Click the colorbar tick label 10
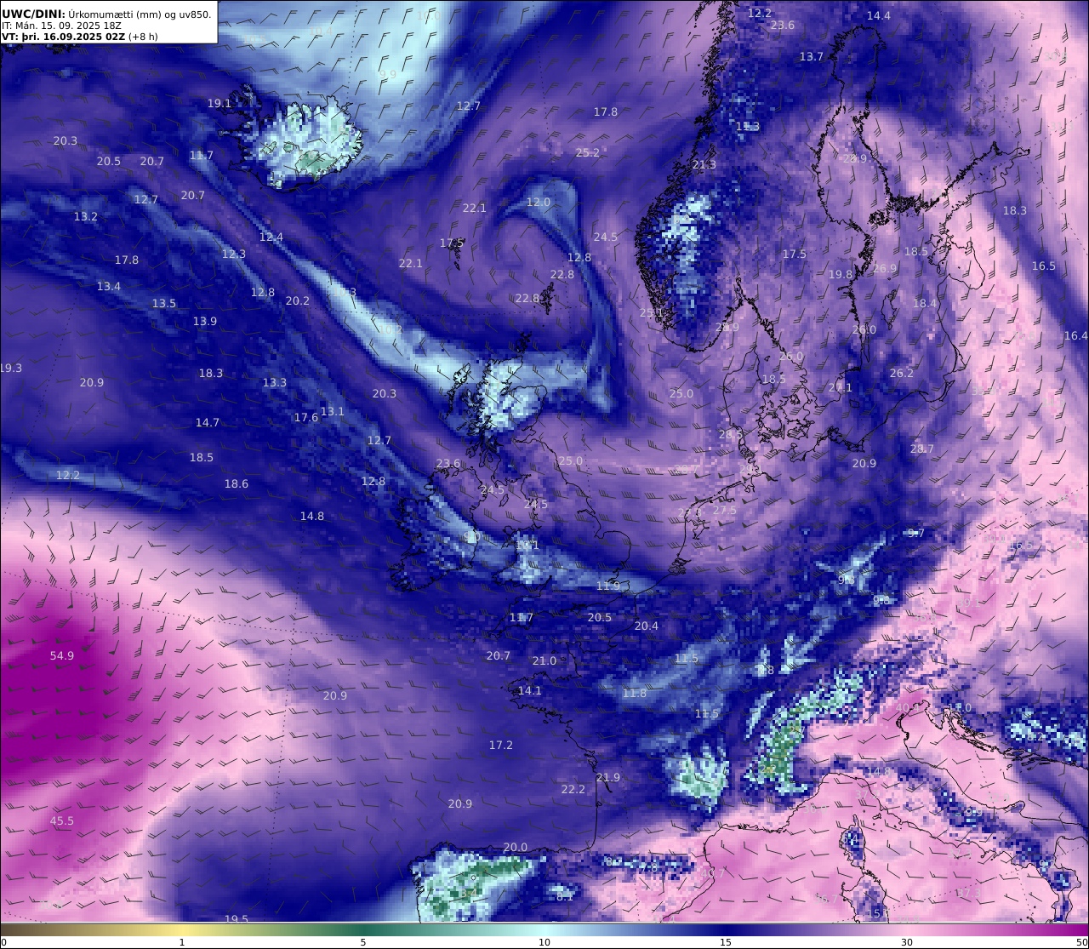 544,942
